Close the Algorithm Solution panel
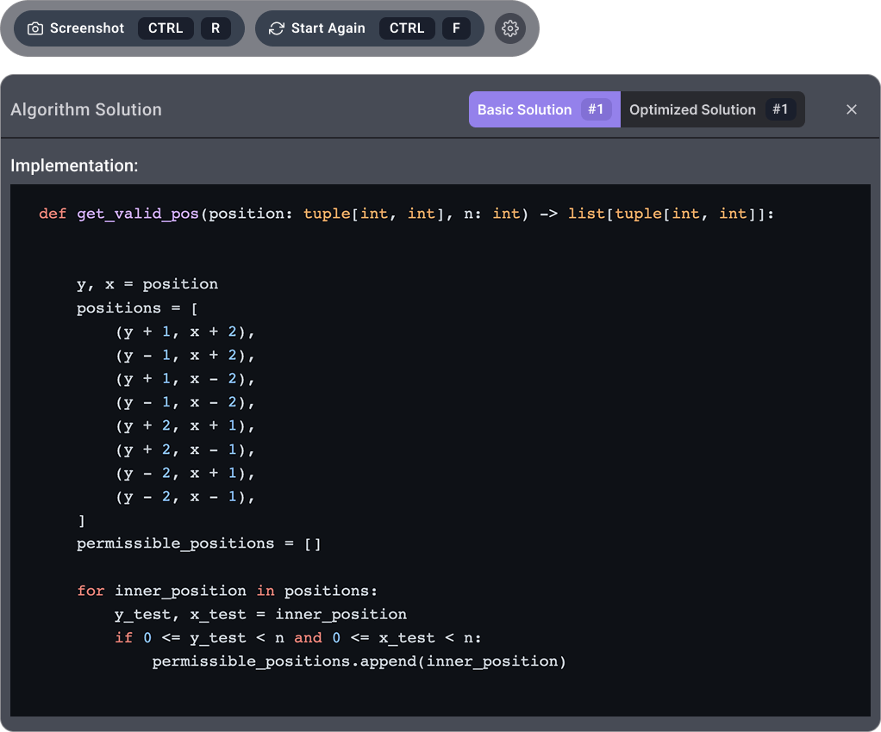881x732 pixels. tap(852, 109)
